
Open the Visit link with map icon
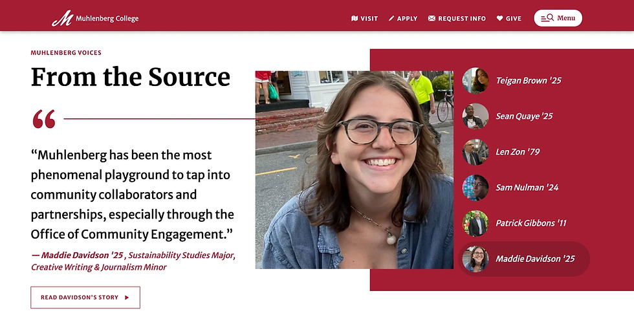[x=364, y=19]
